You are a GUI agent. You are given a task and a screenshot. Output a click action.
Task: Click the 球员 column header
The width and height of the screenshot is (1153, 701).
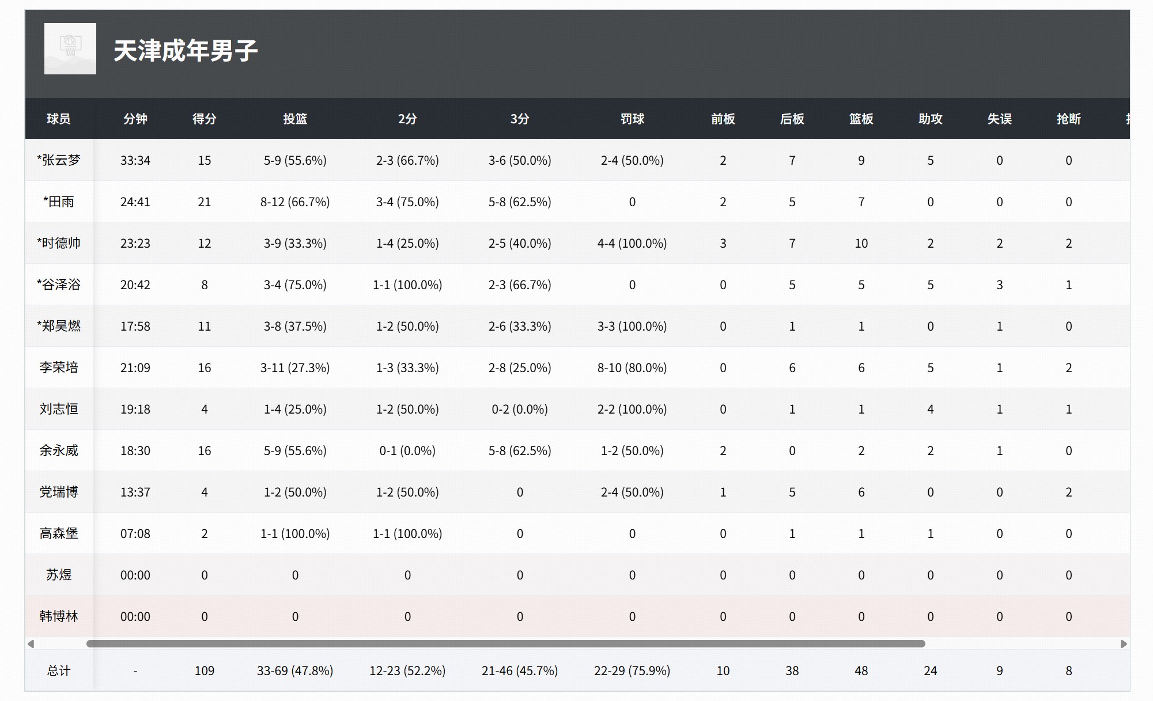[59, 119]
